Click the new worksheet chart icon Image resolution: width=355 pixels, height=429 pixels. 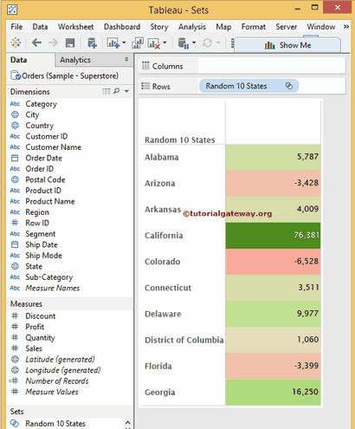pyautogui.click(x=113, y=42)
